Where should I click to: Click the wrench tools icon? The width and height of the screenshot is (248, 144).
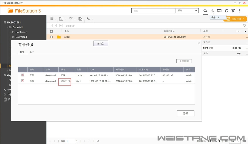pyautogui.click(x=88, y=19)
